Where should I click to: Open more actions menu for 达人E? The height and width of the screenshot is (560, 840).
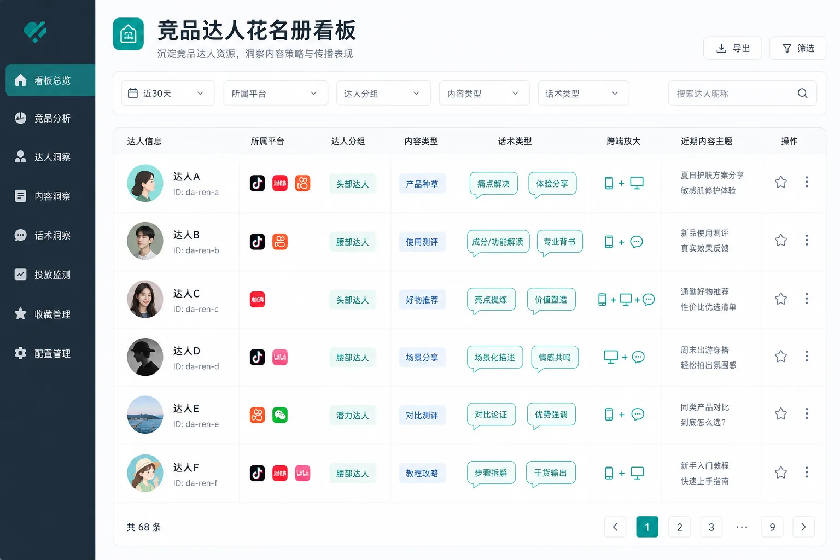click(807, 414)
